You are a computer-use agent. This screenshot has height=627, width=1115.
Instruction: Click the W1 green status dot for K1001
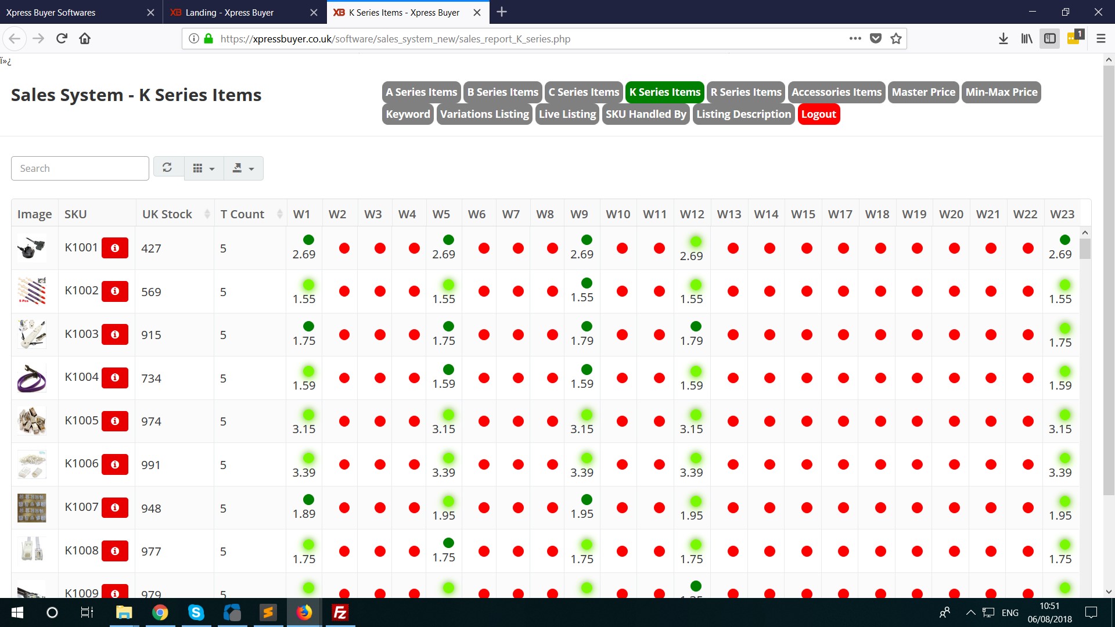click(x=308, y=240)
